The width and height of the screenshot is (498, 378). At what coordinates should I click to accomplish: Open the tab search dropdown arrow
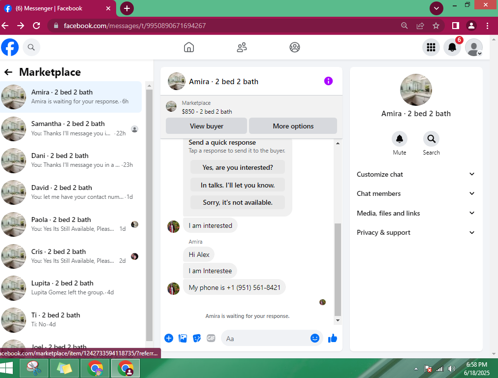coord(436,8)
